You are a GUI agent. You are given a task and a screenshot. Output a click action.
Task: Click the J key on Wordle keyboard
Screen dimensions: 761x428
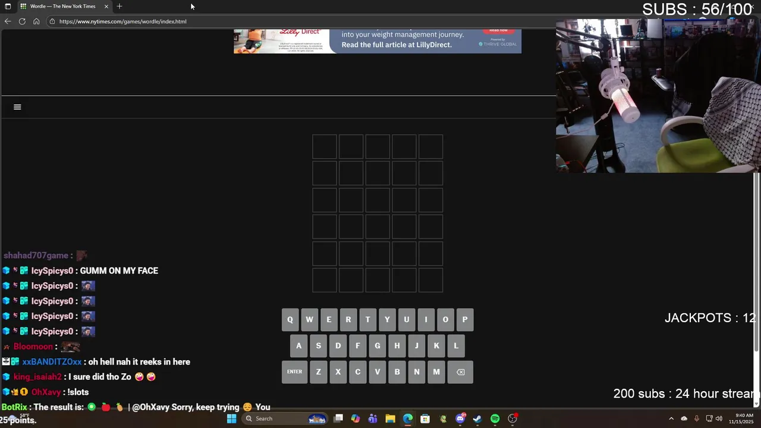[x=416, y=345]
